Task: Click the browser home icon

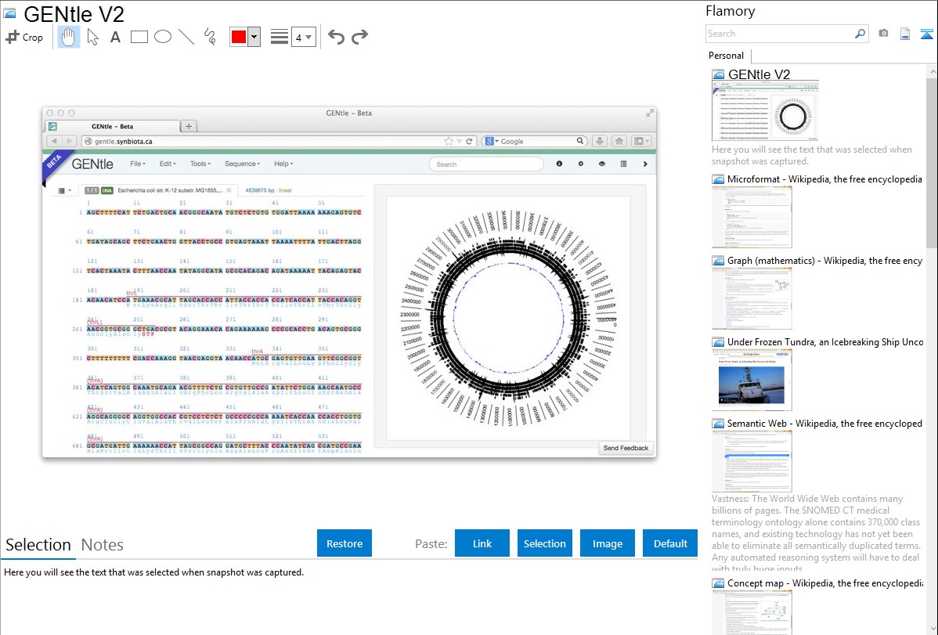Action: (x=619, y=141)
